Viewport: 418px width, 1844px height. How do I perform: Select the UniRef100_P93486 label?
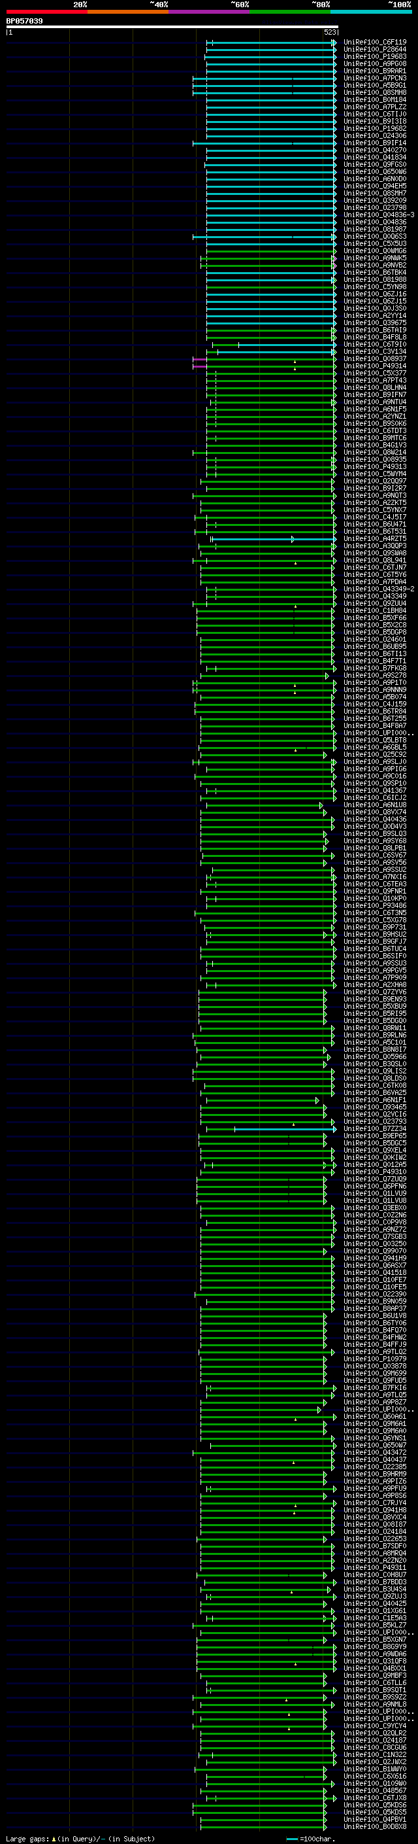coord(374,906)
